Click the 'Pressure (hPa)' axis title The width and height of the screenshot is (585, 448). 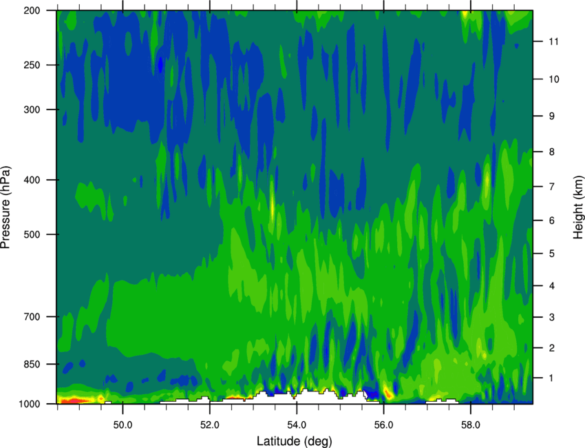pos(6,207)
